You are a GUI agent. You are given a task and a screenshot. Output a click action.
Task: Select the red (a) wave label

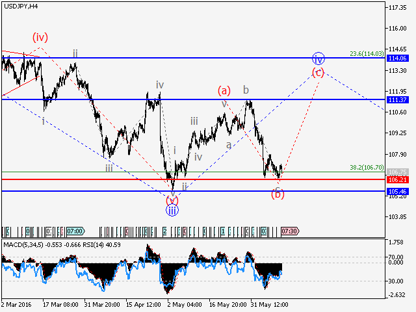click(x=224, y=91)
